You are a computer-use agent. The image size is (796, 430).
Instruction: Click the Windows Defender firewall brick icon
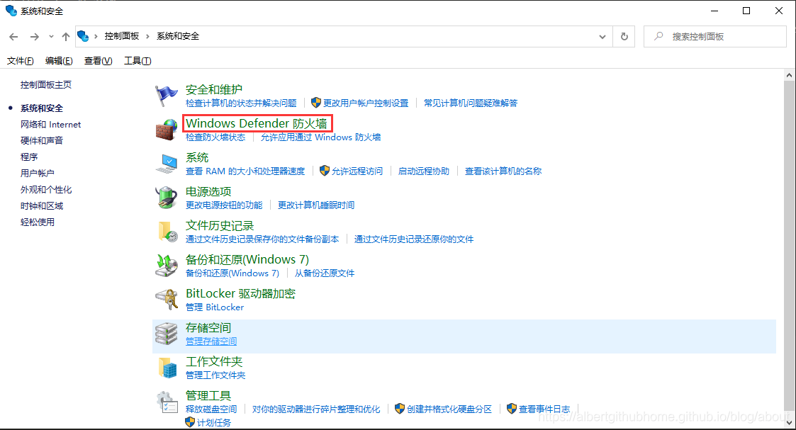coord(166,130)
